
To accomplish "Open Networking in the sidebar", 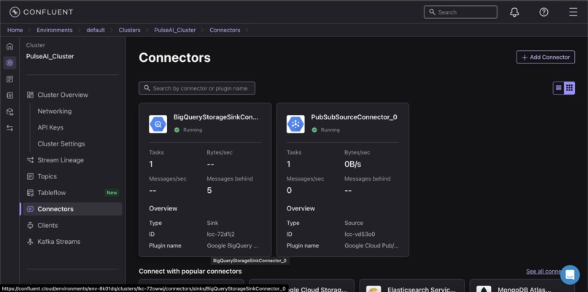I will [55, 111].
